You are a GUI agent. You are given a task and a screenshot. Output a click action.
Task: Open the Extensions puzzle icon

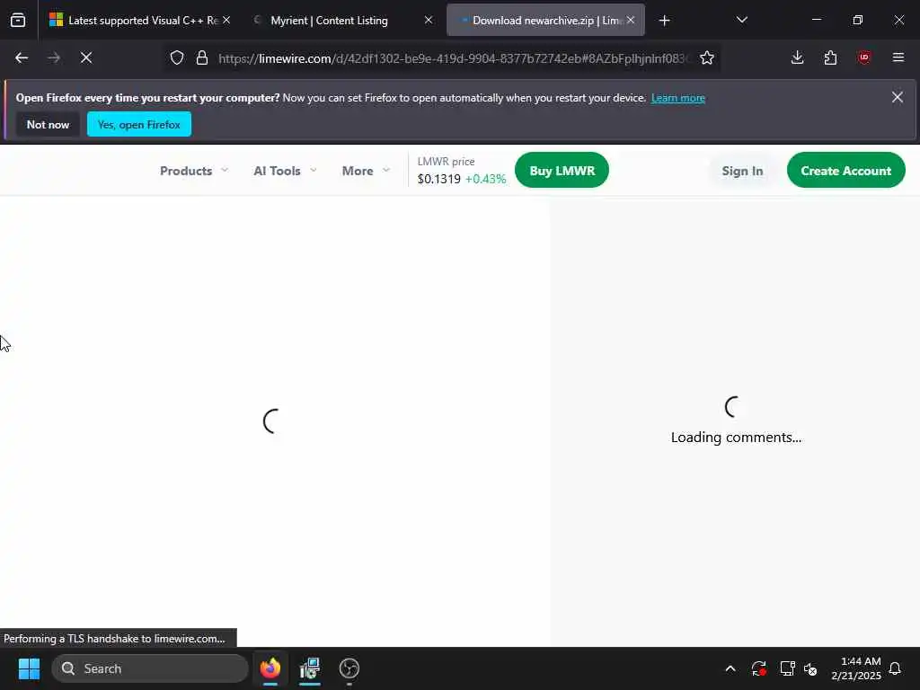(x=830, y=57)
